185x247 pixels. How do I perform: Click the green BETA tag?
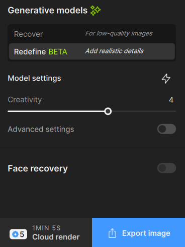(x=58, y=52)
